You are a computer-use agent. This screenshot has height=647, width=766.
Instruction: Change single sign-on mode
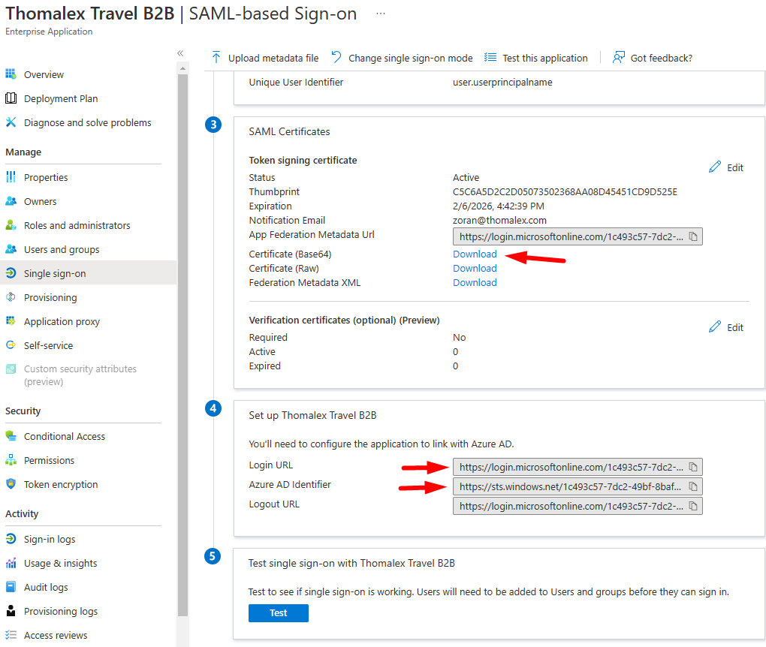tap(402, 58)
